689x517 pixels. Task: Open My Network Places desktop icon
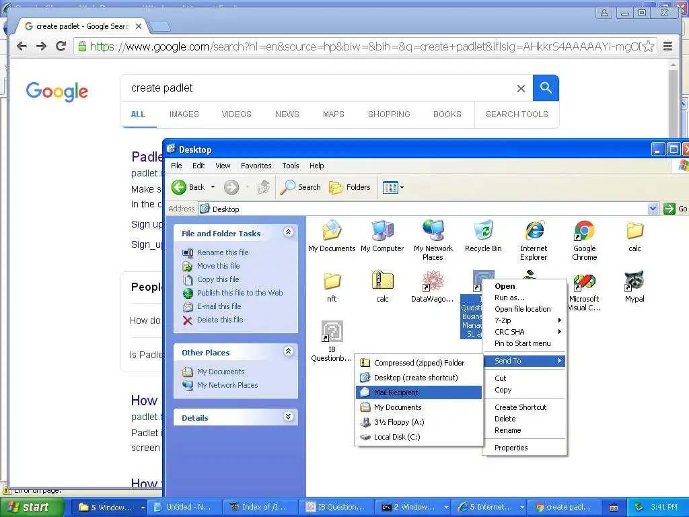pyautogui.click(x=433, y=240)
